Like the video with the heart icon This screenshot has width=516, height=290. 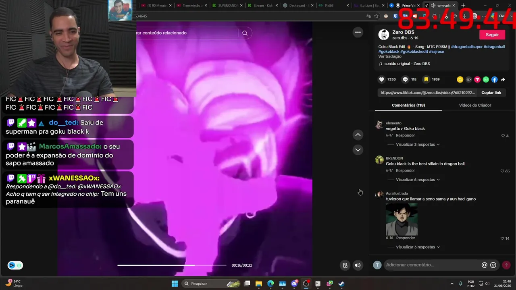[x=382, y=79]
